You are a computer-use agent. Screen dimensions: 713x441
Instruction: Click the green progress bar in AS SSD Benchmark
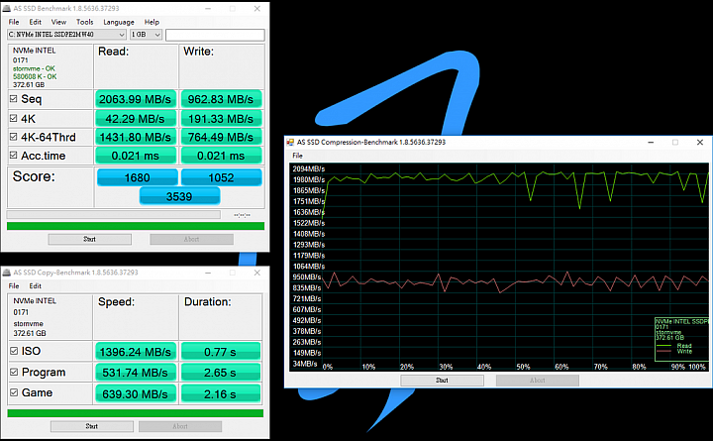click(136, 226)
